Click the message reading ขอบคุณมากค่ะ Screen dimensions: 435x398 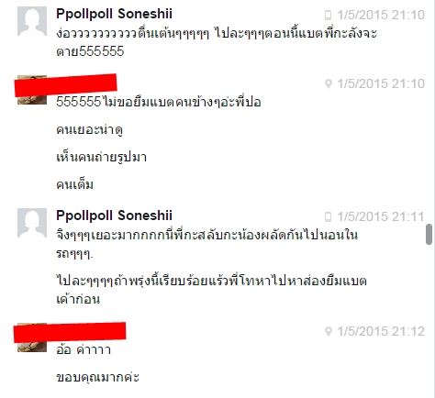(x=98, y=377)
